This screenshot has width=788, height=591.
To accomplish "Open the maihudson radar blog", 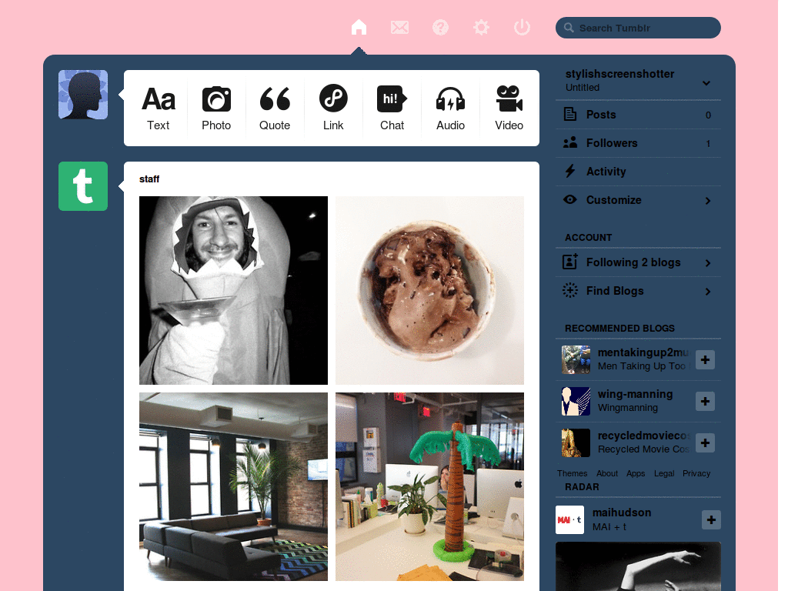I will click(622, 513).
